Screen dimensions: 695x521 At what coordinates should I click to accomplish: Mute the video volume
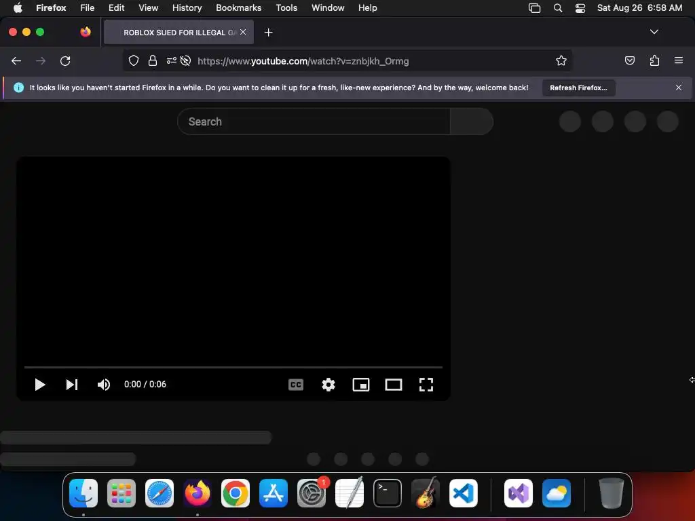(x=104, y=385)
